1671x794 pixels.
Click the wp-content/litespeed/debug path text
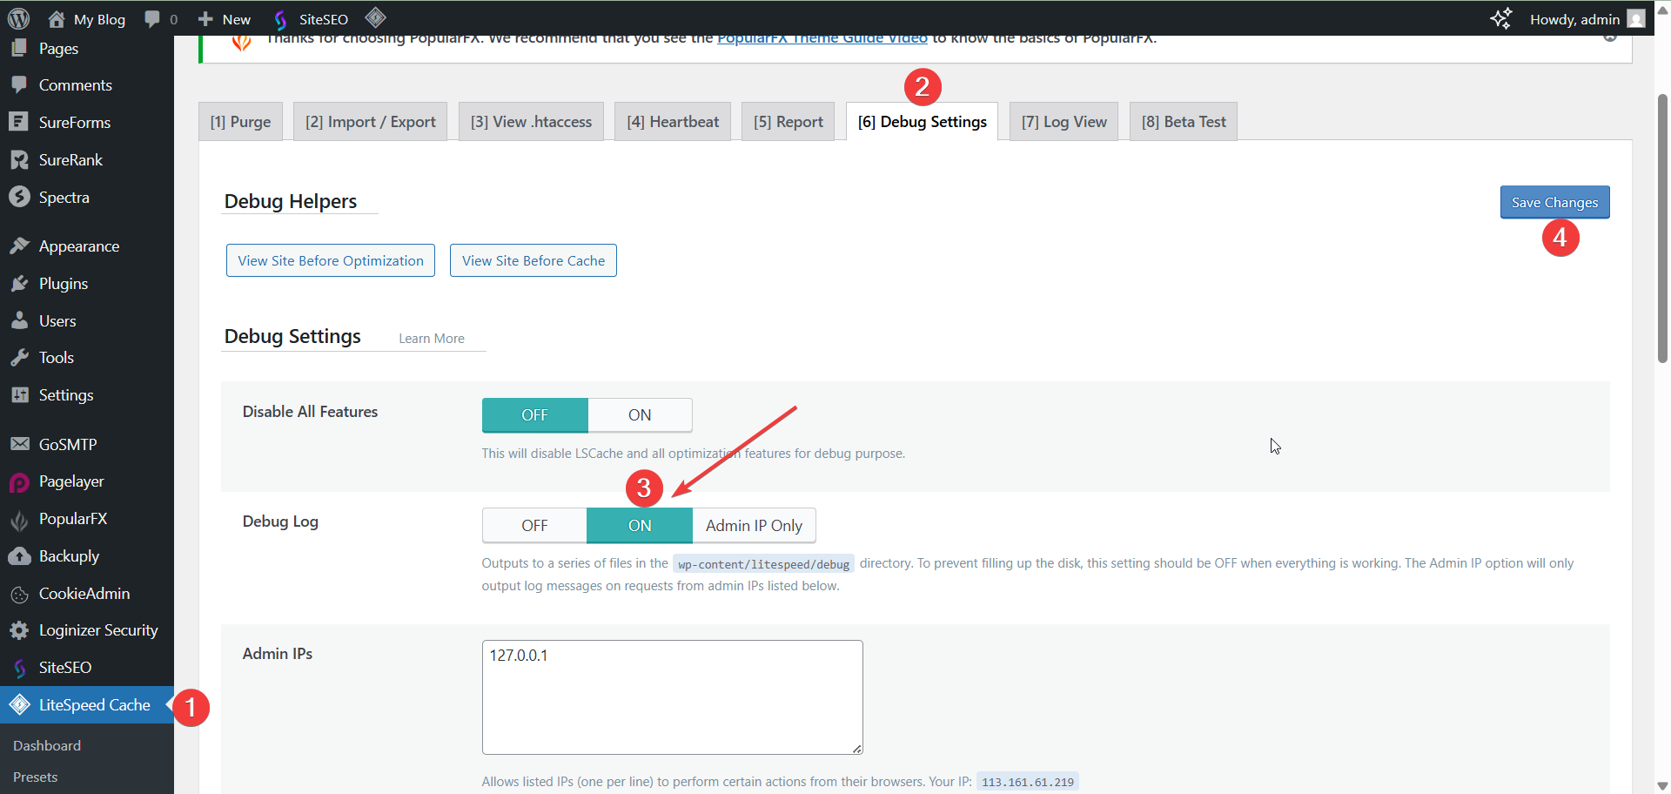(763, 564)
